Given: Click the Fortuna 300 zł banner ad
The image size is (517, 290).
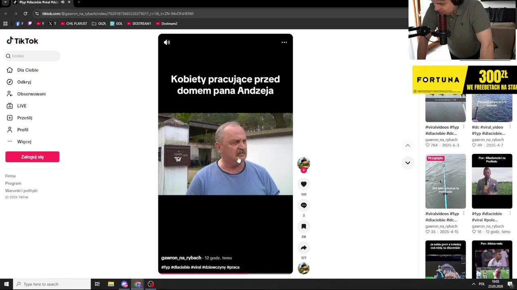Looking at the screenshot, I should tap(464, 80).
